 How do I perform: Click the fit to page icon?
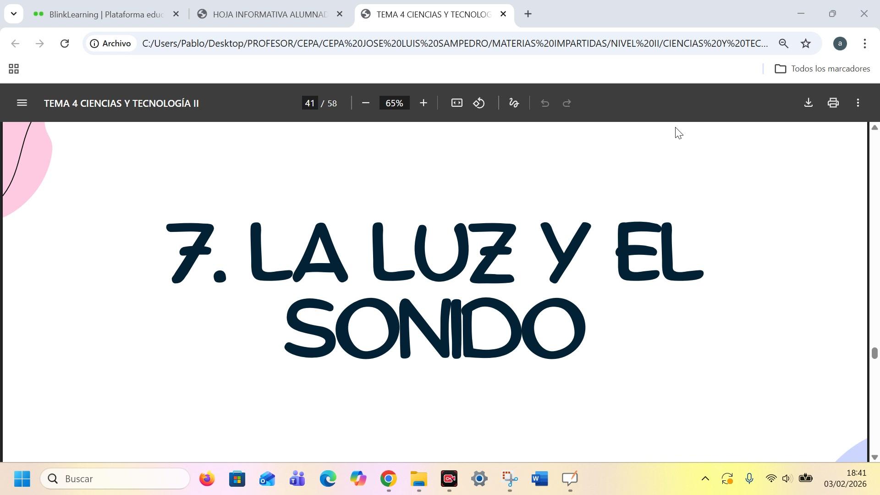point(456,103)
